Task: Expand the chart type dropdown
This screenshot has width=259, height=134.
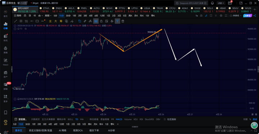Action: tap(40, 16)
